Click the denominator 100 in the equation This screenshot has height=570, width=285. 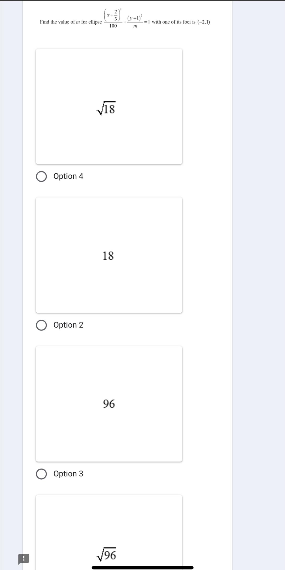point(113,26)
